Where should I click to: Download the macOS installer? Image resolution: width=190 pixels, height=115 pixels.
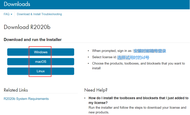click(41, 62)
